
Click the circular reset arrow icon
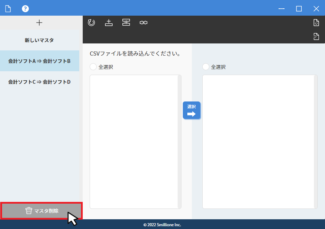point(91,23)
